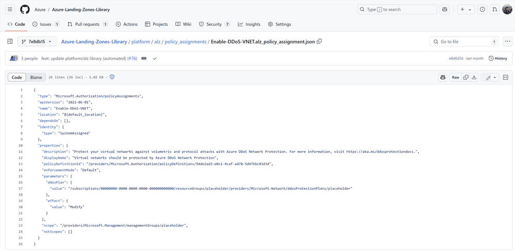Image resolution: width=515 pixels, height=251 pixels.
Task: Focus the Go to file input
Action: [464, 42]
